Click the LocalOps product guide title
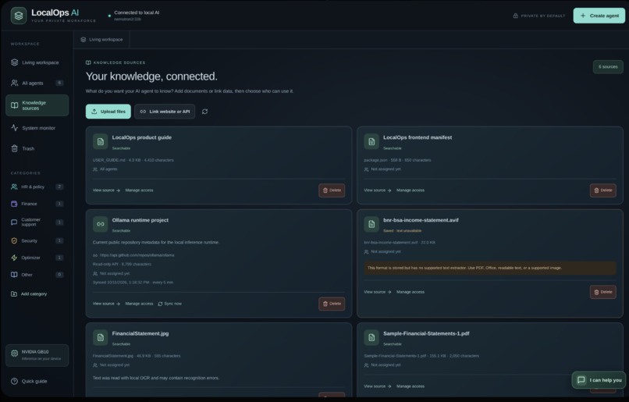Image resolution: width=629 pixels, height=402 pixels. click(x=141, y=137)
